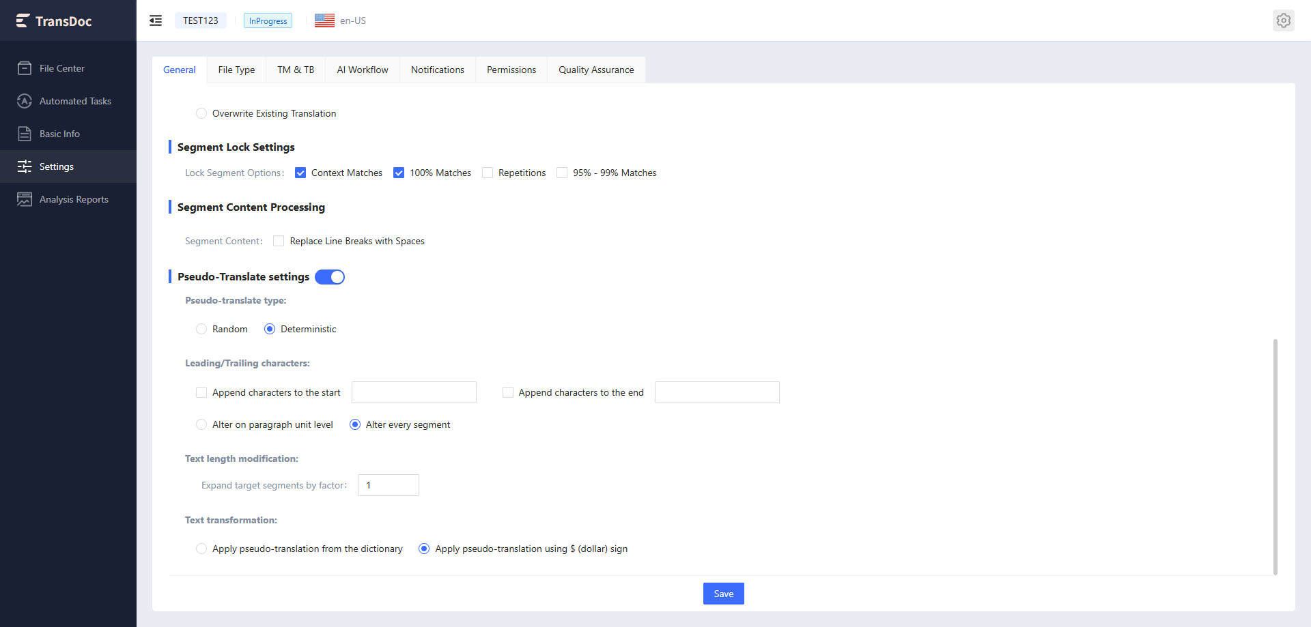Click the en-US language label

click(x=353, y=20)
